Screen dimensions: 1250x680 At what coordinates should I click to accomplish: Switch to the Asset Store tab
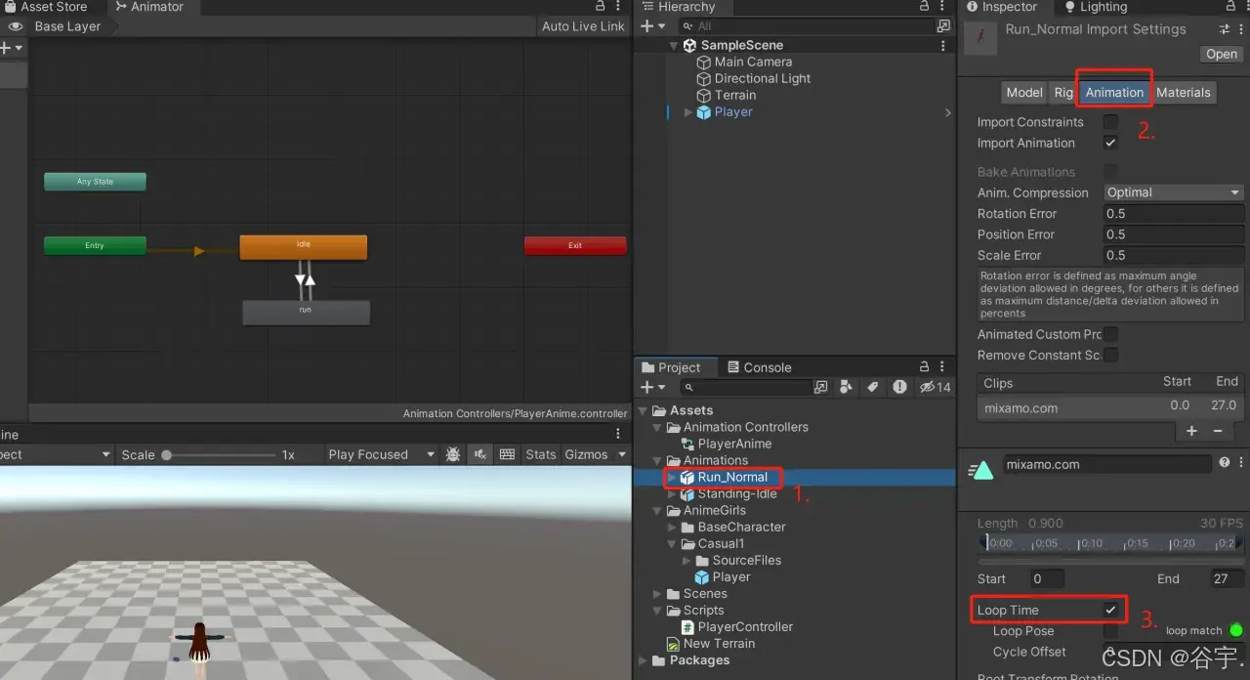point(45,7)
